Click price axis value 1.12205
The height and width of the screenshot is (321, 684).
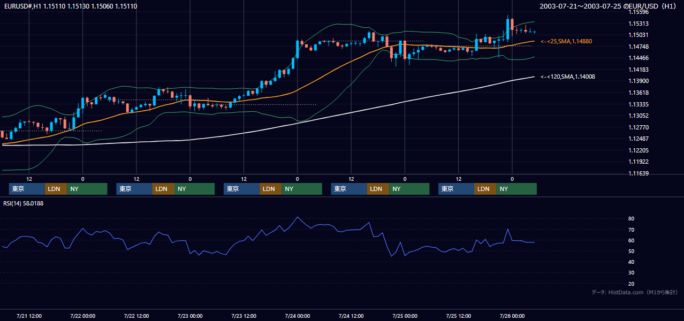(638, 150)
